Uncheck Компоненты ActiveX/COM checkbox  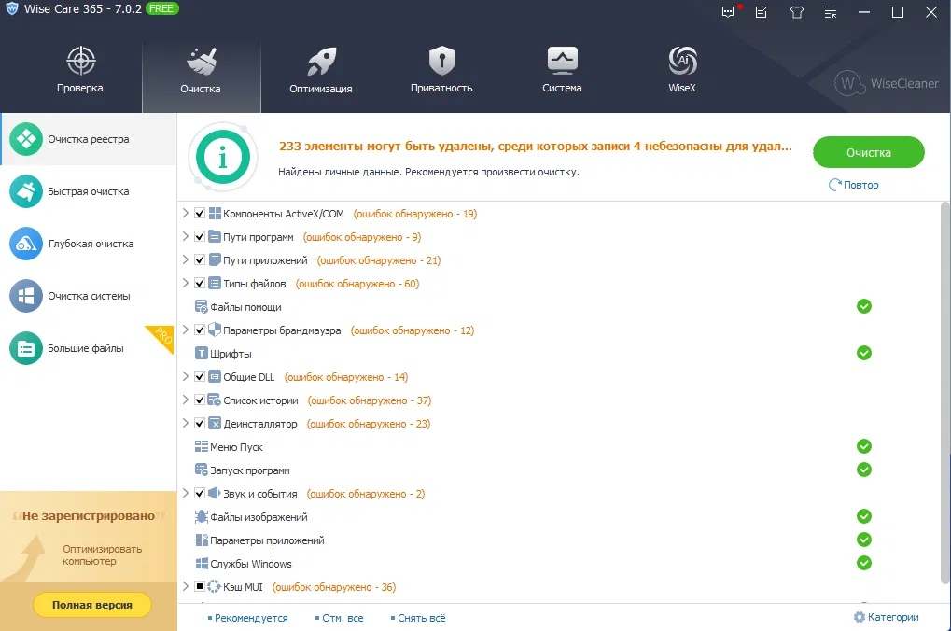tap(200, 214)
